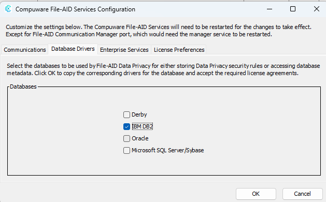Click the focused IBM DB2 label text
This screenshot has width=326, height=202.
[143, 126]
